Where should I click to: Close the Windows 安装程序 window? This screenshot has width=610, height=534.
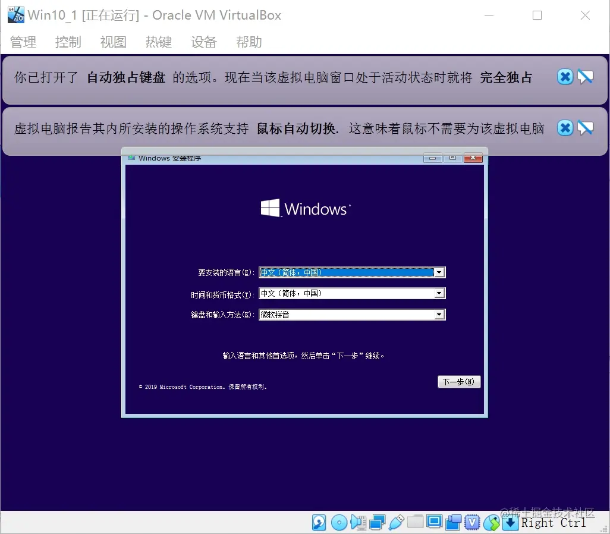point(473,158)
